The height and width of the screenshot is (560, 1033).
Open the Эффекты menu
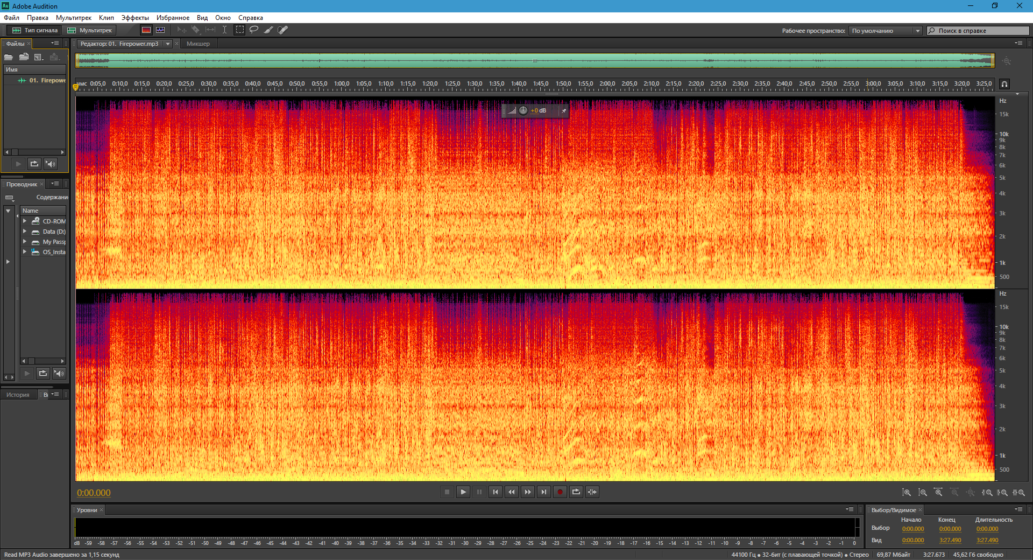135,18
